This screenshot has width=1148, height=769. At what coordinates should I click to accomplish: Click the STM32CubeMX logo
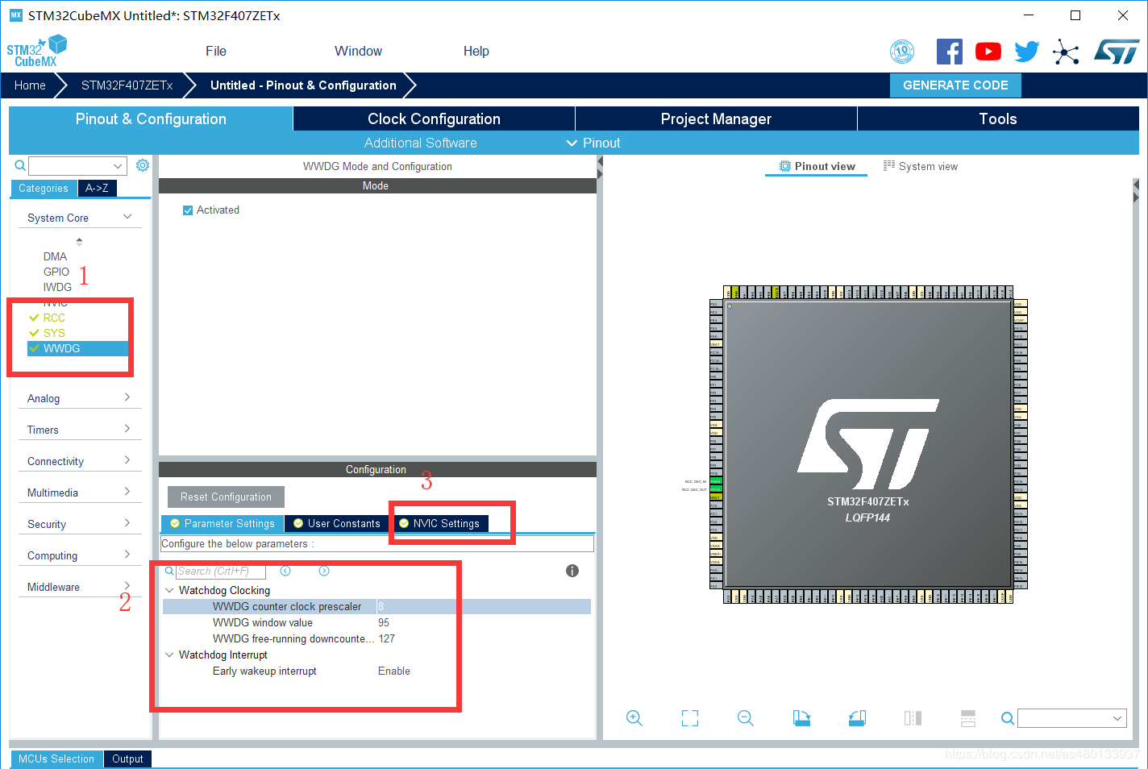pos(36,51)
